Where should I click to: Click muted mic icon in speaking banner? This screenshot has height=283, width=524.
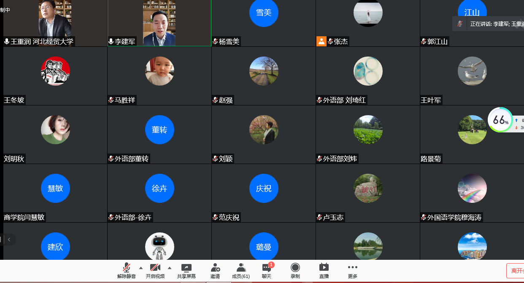(x=460, y=24)
